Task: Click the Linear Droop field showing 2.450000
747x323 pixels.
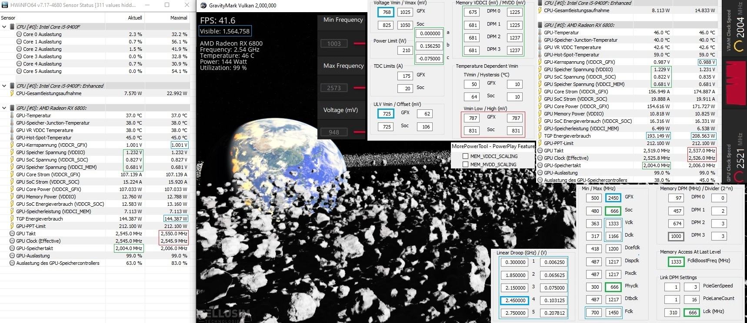Action: coord(515,300)
